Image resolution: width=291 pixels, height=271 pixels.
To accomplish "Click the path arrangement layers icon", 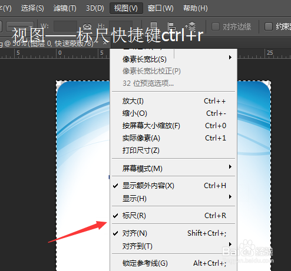I will pyautogui.click(x=190, y=26).
